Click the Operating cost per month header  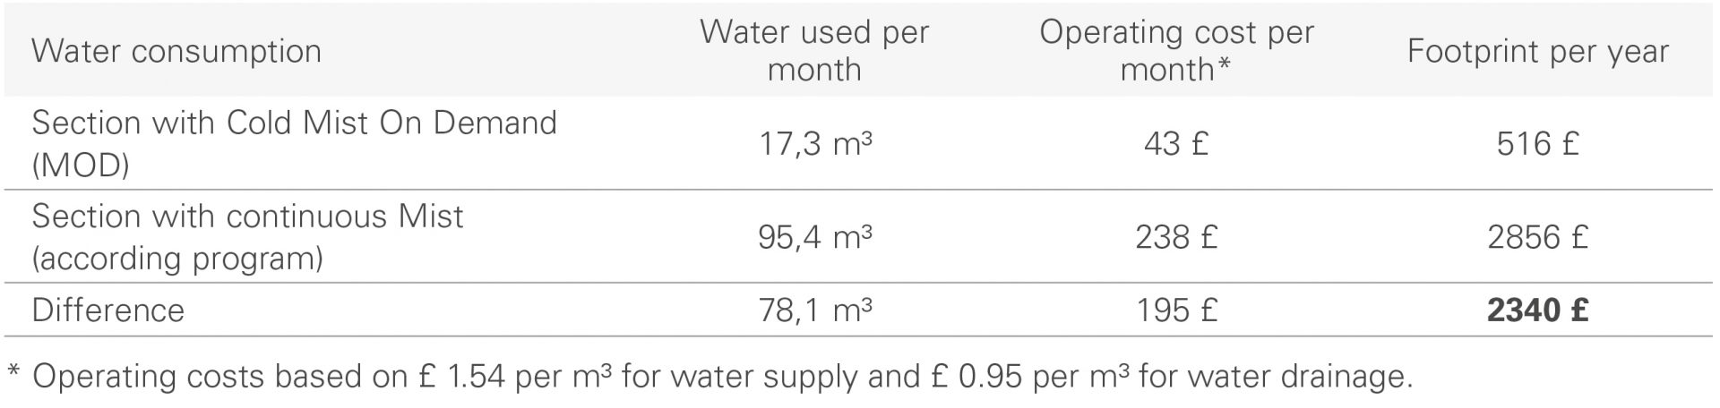pos(1175,51)
